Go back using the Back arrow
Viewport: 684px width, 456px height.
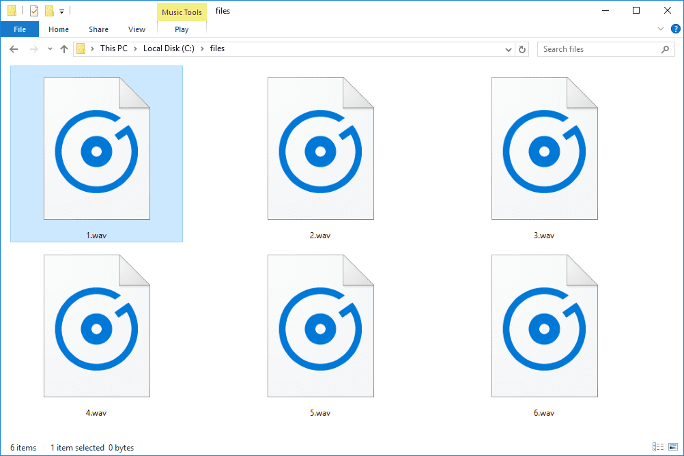coord(14,49)
